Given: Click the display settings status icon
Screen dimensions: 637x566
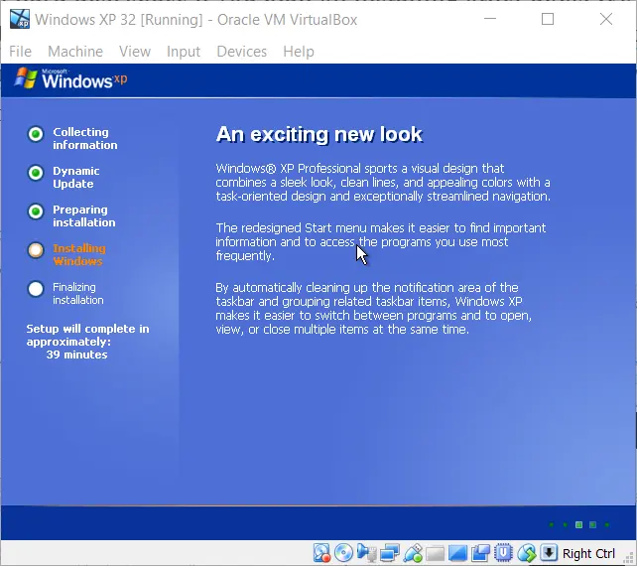Looking at the screenshot, I should [x=457, y=553].
